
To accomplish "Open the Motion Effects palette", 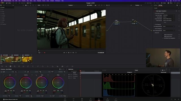I will tap(23, 66).
